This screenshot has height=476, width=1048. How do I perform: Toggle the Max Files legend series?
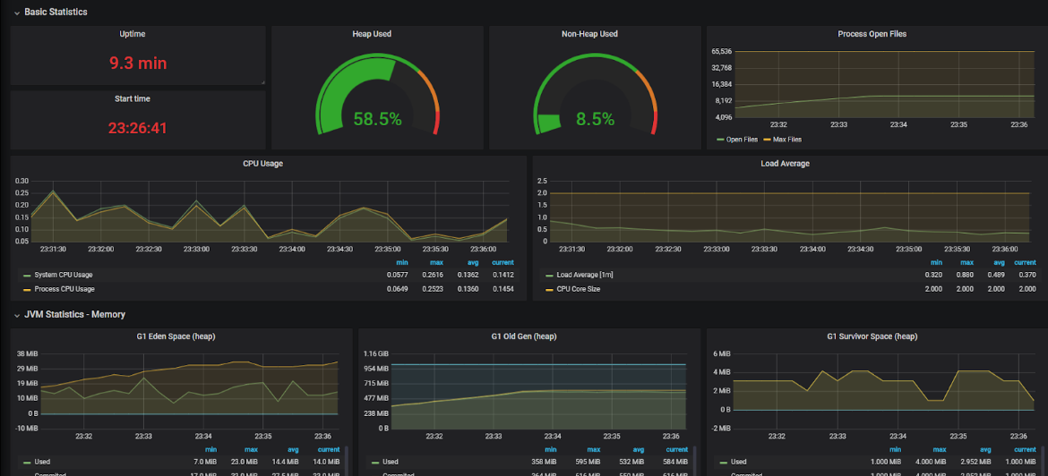pyautogui.click(x=787, y=140)
